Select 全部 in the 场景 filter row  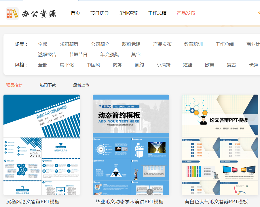pos(43,44)
